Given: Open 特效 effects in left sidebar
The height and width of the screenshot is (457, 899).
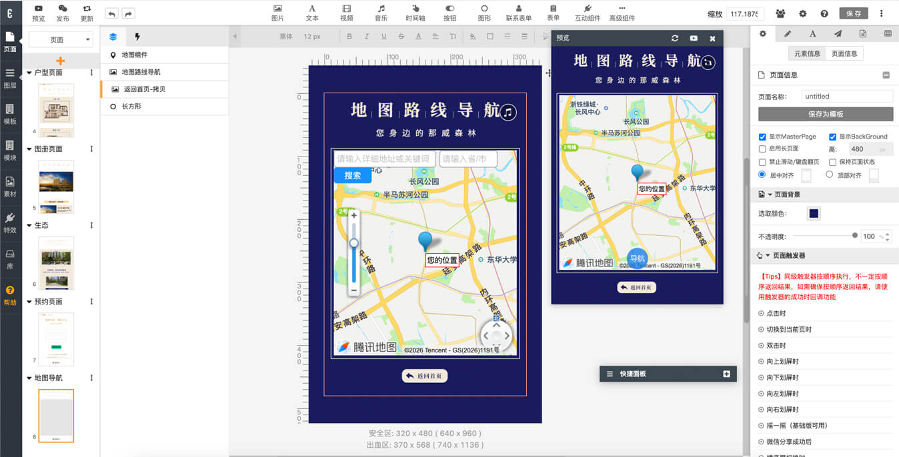Looking at the screenshot, I should click(10, 223).
